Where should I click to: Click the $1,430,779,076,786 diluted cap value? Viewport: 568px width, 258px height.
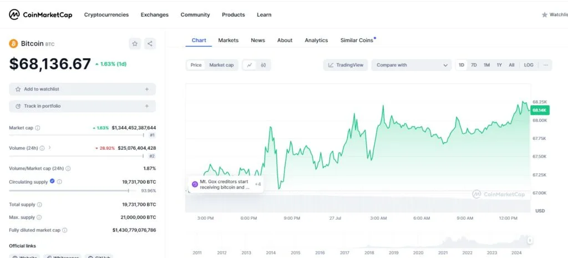coord(134,230)
